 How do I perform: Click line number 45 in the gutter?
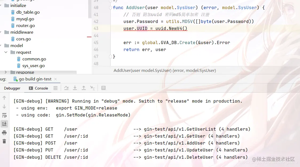[96, 42]
